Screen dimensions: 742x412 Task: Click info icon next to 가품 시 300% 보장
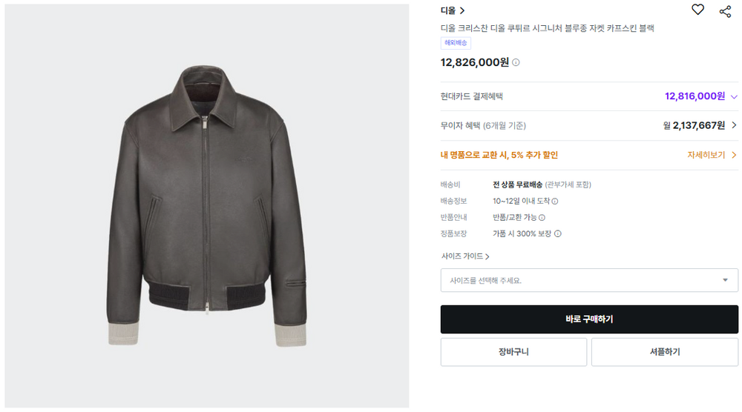[x=558, y=233]
